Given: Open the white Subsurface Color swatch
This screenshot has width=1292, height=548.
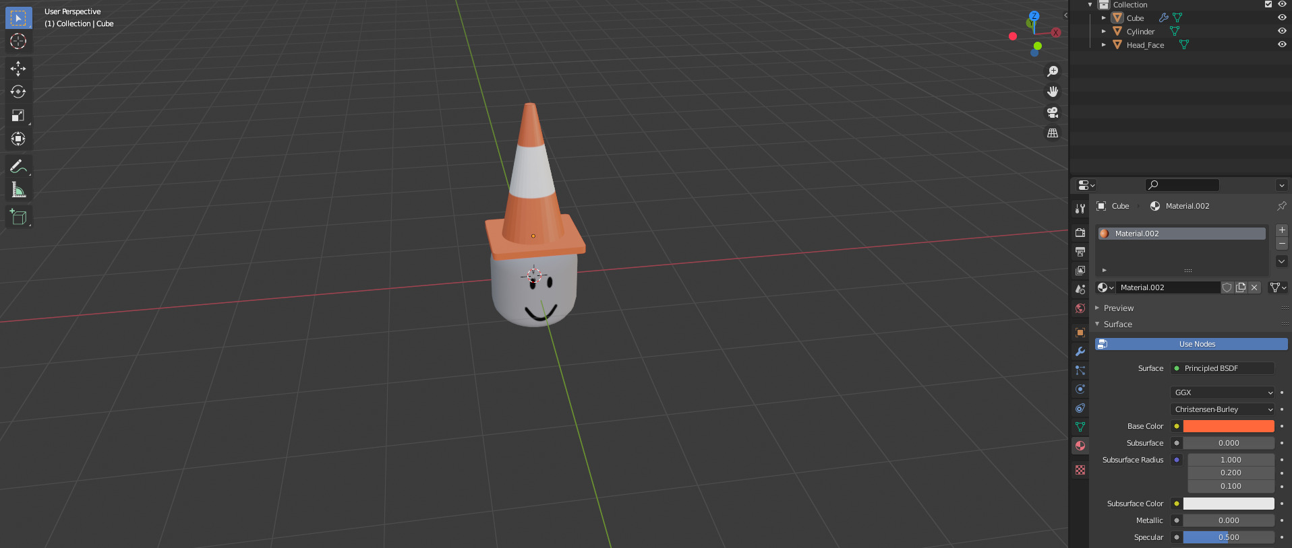Looking at the screenshot, I should coord(1229,504).
